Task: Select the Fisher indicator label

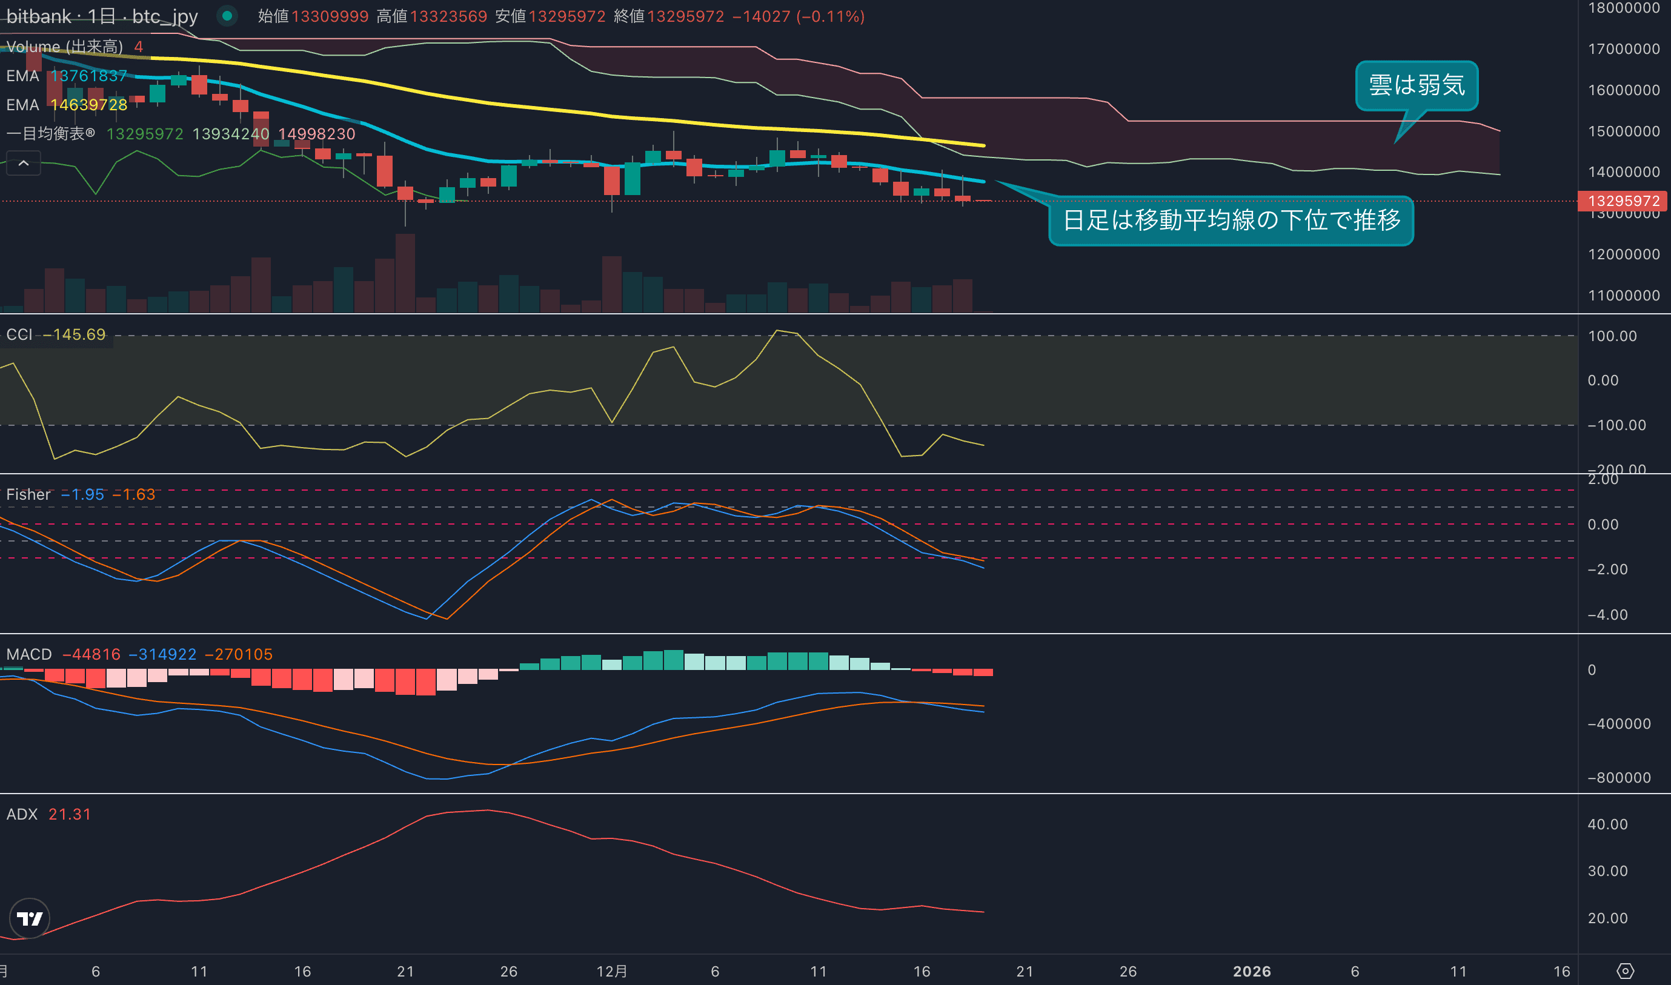Action: pos(28,494)
